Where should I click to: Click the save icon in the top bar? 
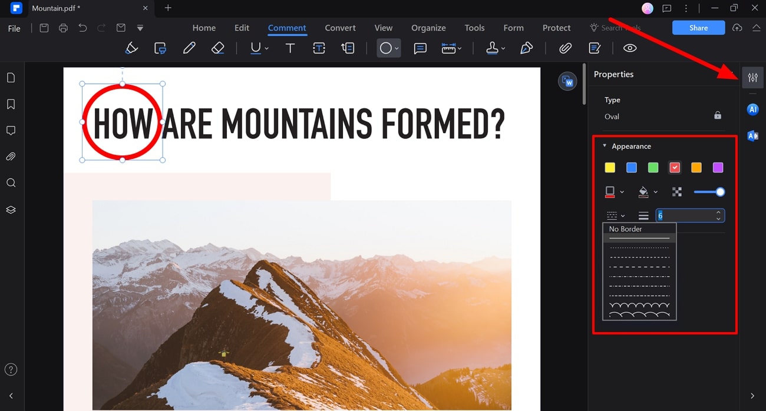click(x=44, y=28)
